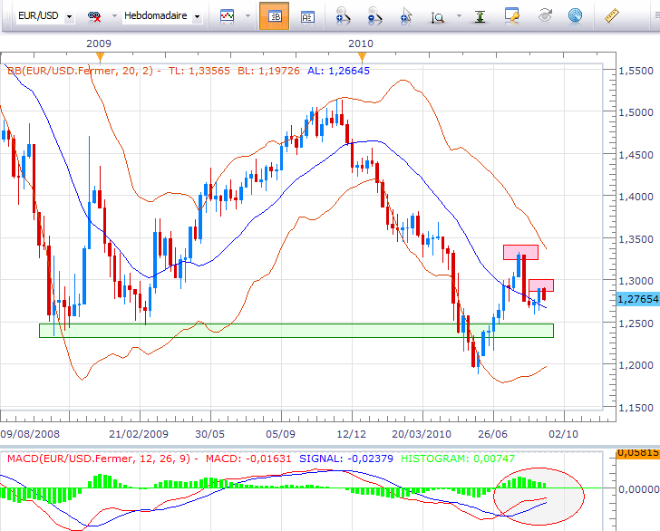
Task: Click the chart type icon
Action: point(227,16)
